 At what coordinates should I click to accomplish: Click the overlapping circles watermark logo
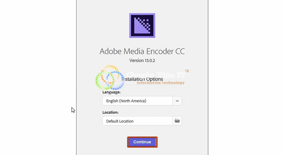coord(110,77)
